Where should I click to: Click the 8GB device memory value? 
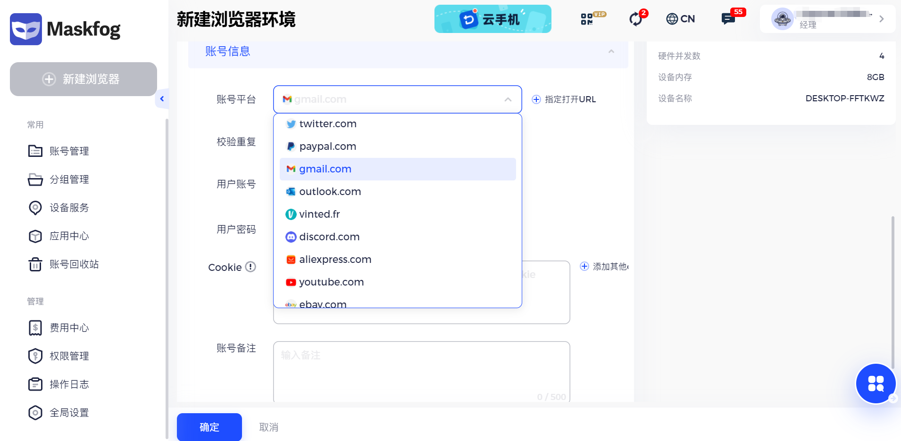click(876, 77)
